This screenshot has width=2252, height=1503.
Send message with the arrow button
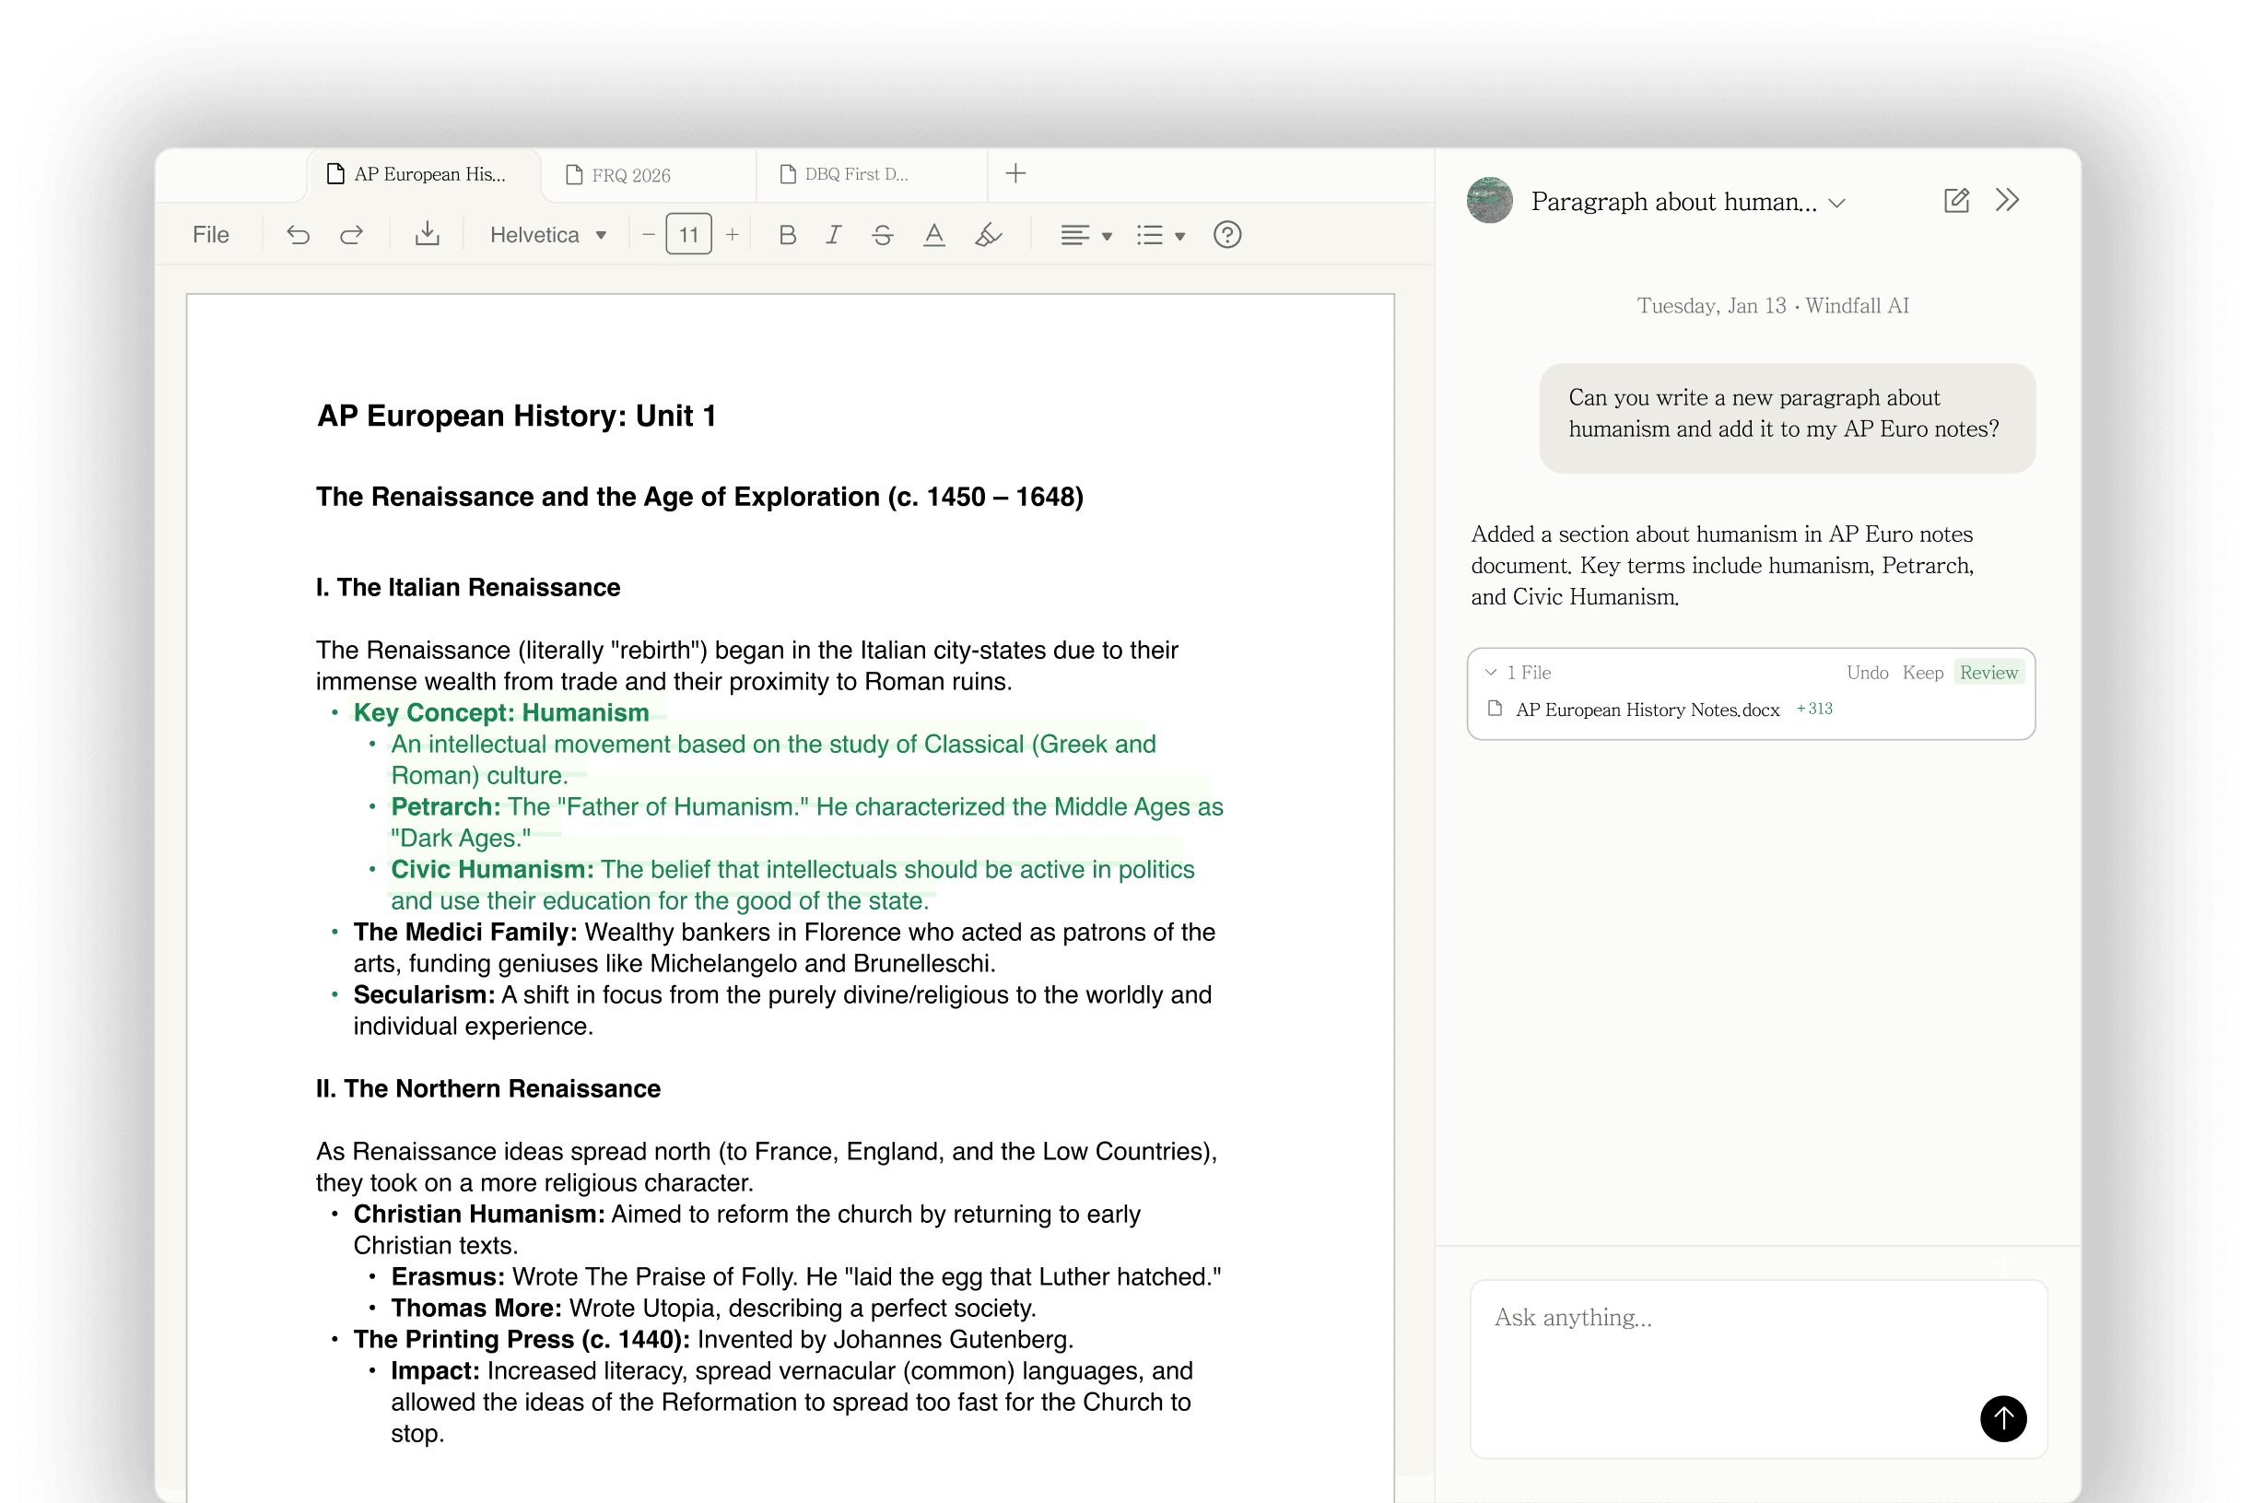click(2003, 1417)
